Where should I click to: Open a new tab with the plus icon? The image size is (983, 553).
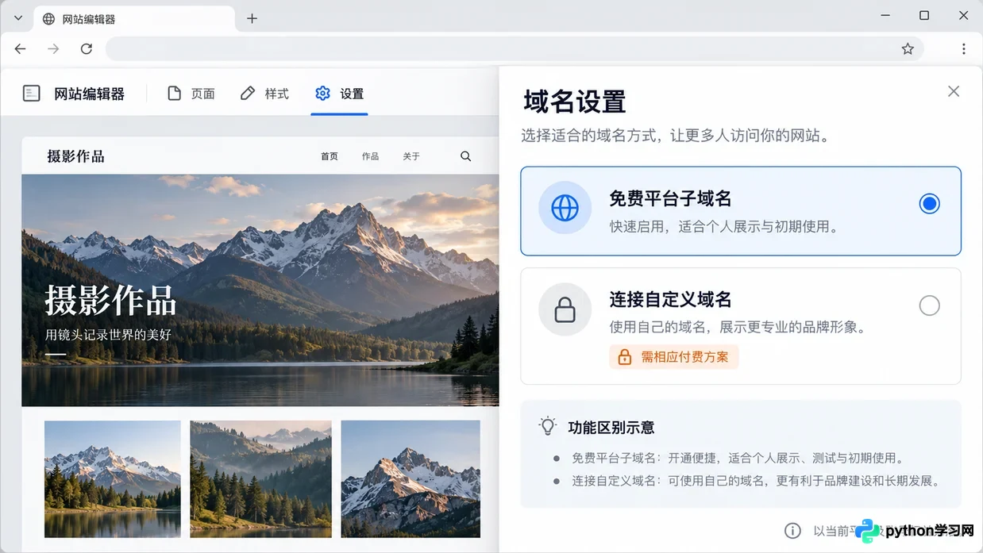pos(252,18)
